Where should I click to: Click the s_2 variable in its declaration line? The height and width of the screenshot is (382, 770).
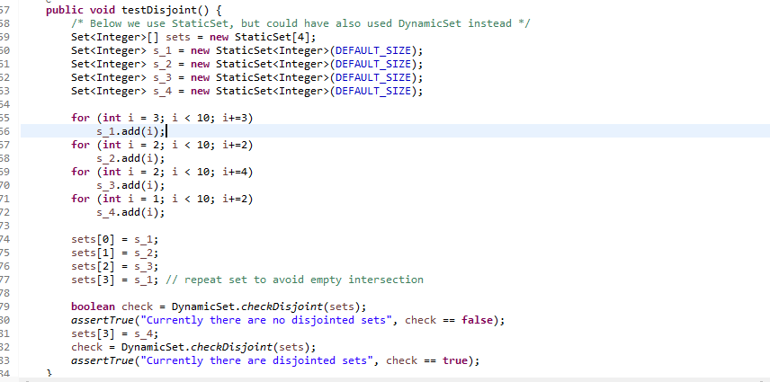pos(163,64)
